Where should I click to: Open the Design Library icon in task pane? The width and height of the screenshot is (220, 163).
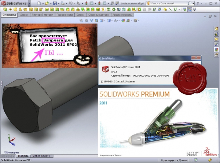[x=216, y=34]
